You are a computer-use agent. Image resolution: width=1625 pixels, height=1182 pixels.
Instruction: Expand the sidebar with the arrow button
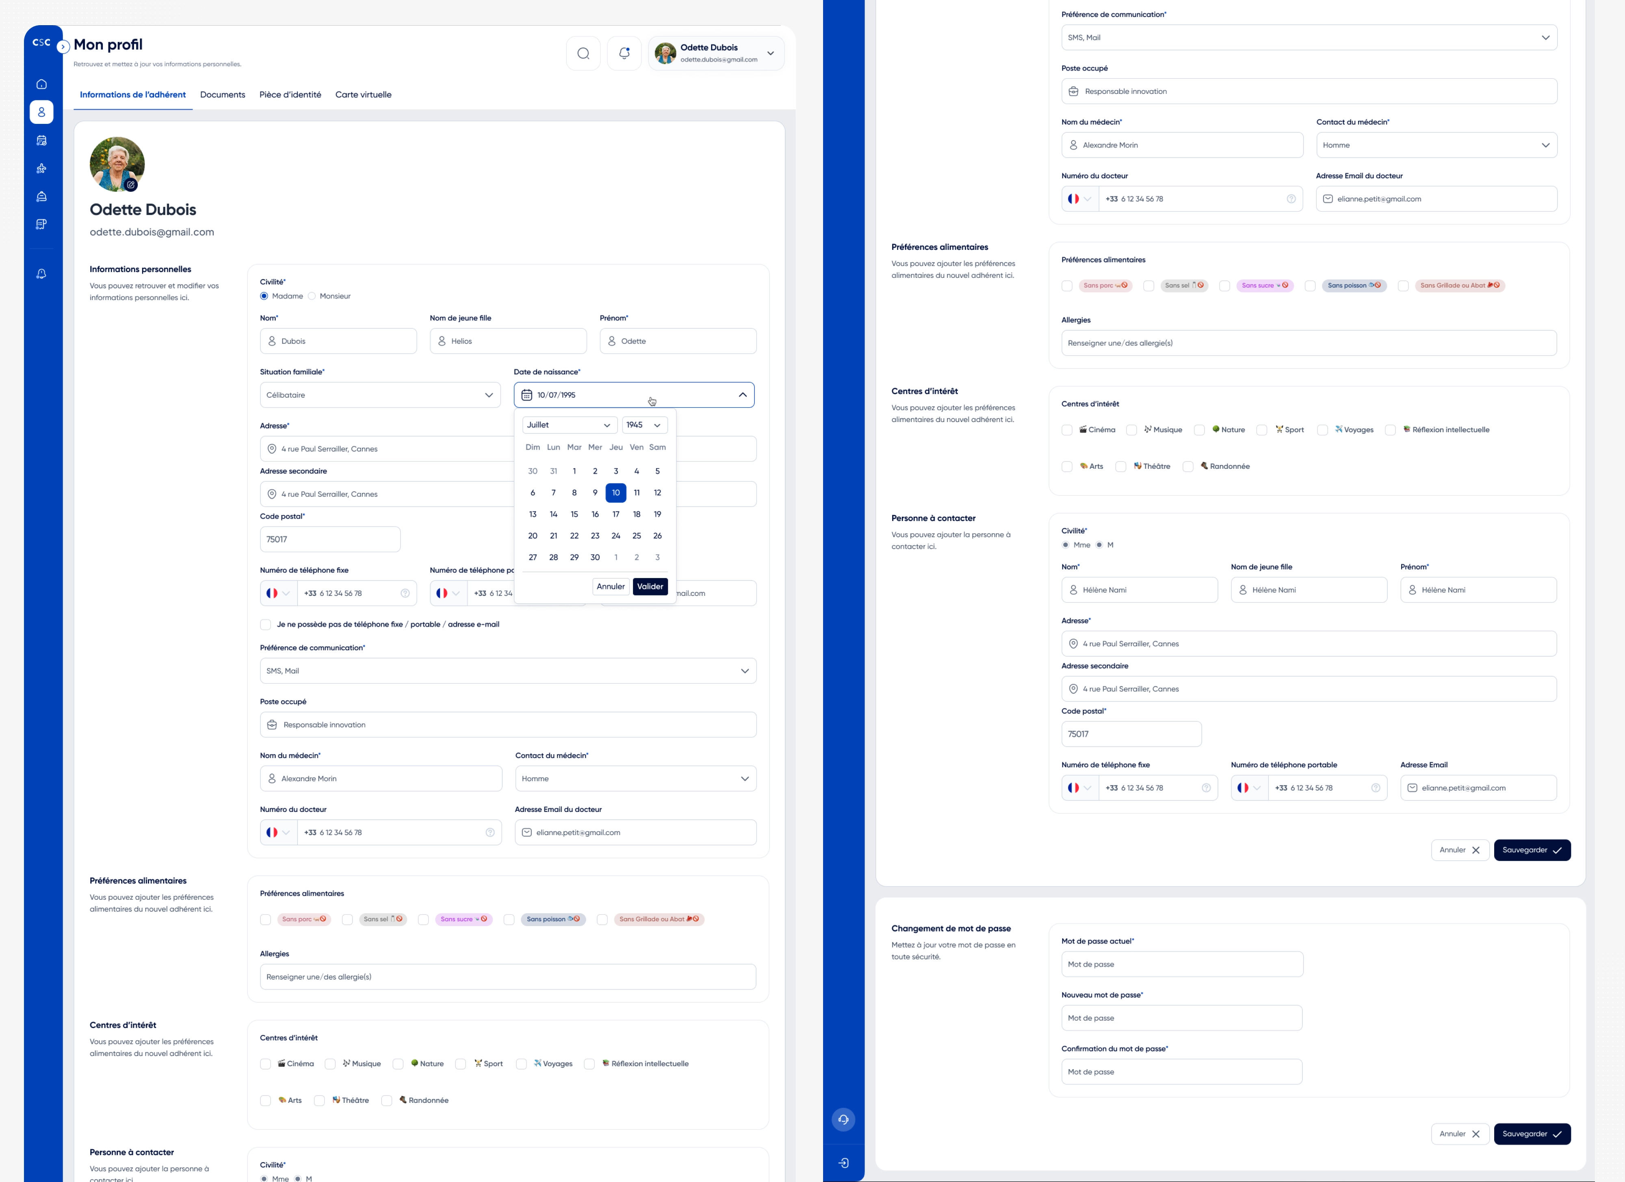[63, 47]
